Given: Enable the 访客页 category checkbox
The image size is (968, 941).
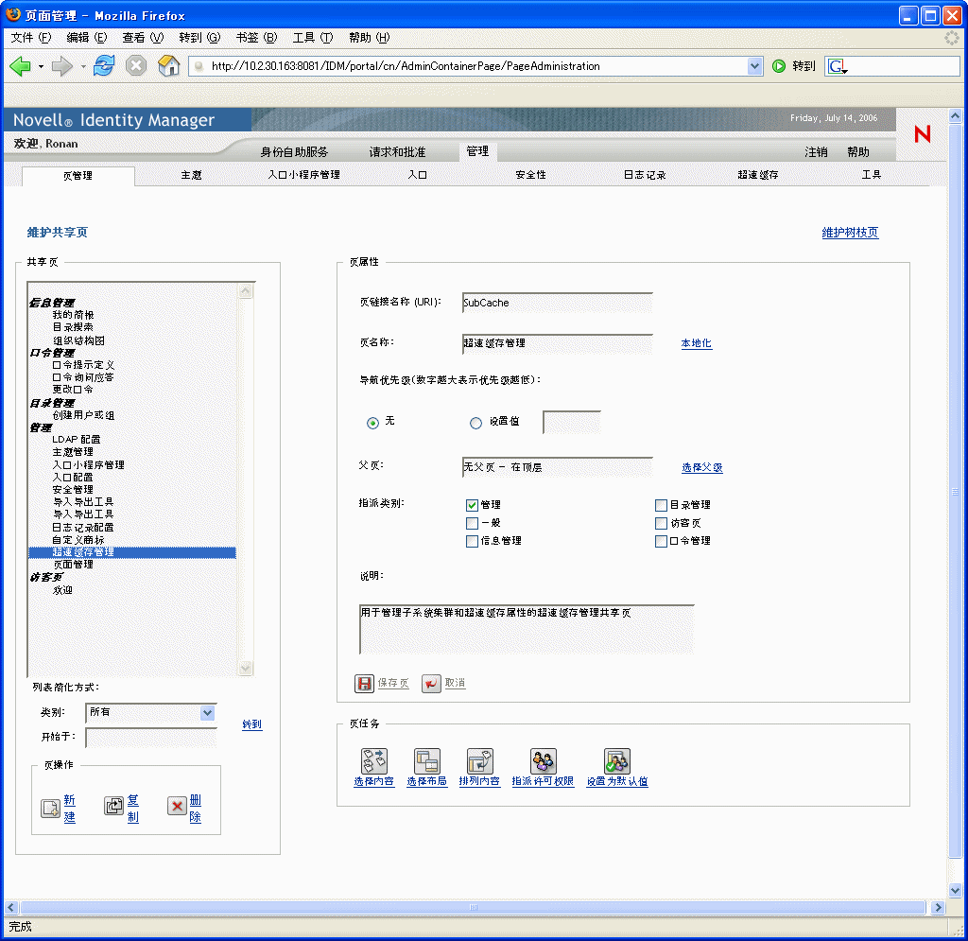Looking at the screenshot, I should tap(660, 522).
